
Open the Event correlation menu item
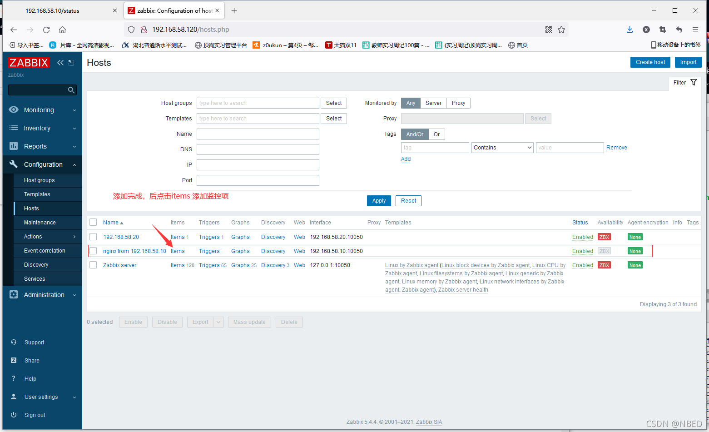tap(45, 251)
